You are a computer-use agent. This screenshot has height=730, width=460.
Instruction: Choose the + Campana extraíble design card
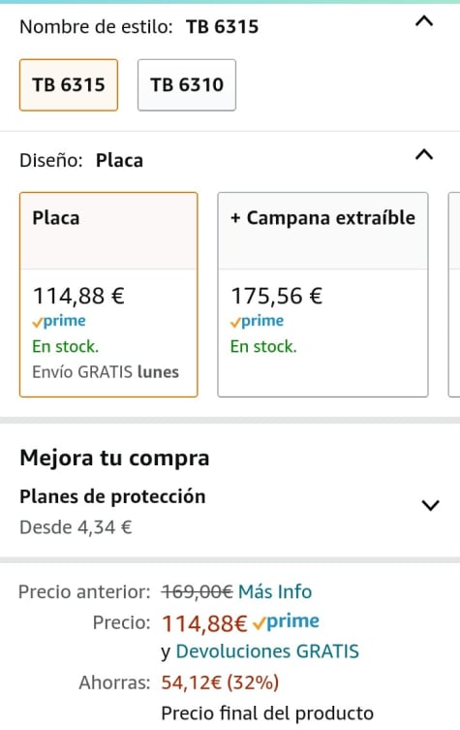tap(322, 295)
